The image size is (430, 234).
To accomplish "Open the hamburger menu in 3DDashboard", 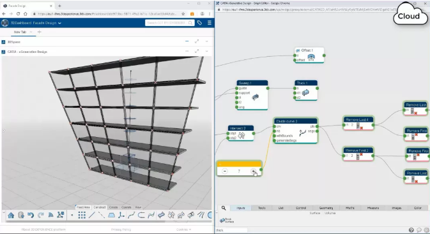I will click(x=209, y=23).
